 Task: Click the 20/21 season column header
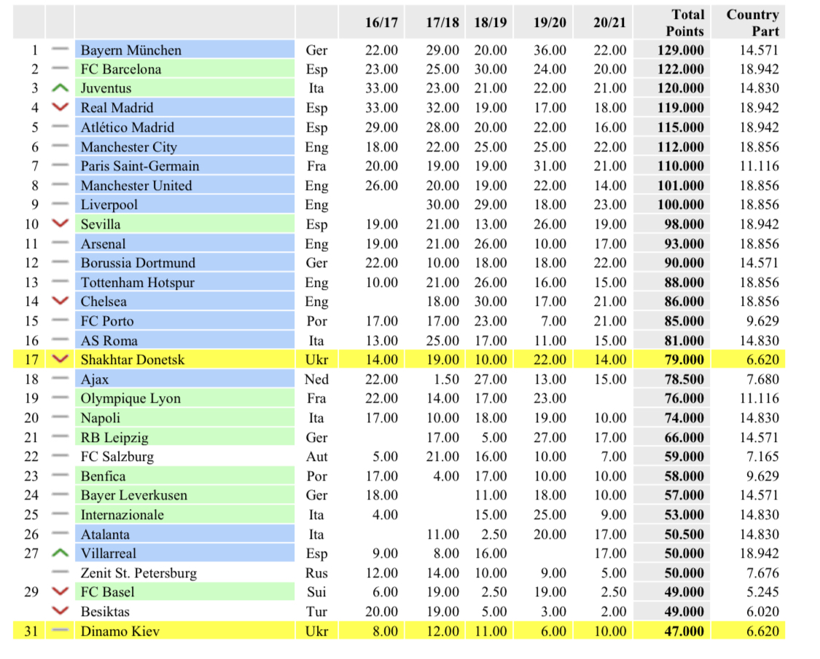pyautogui.click(x=609, y=23)
